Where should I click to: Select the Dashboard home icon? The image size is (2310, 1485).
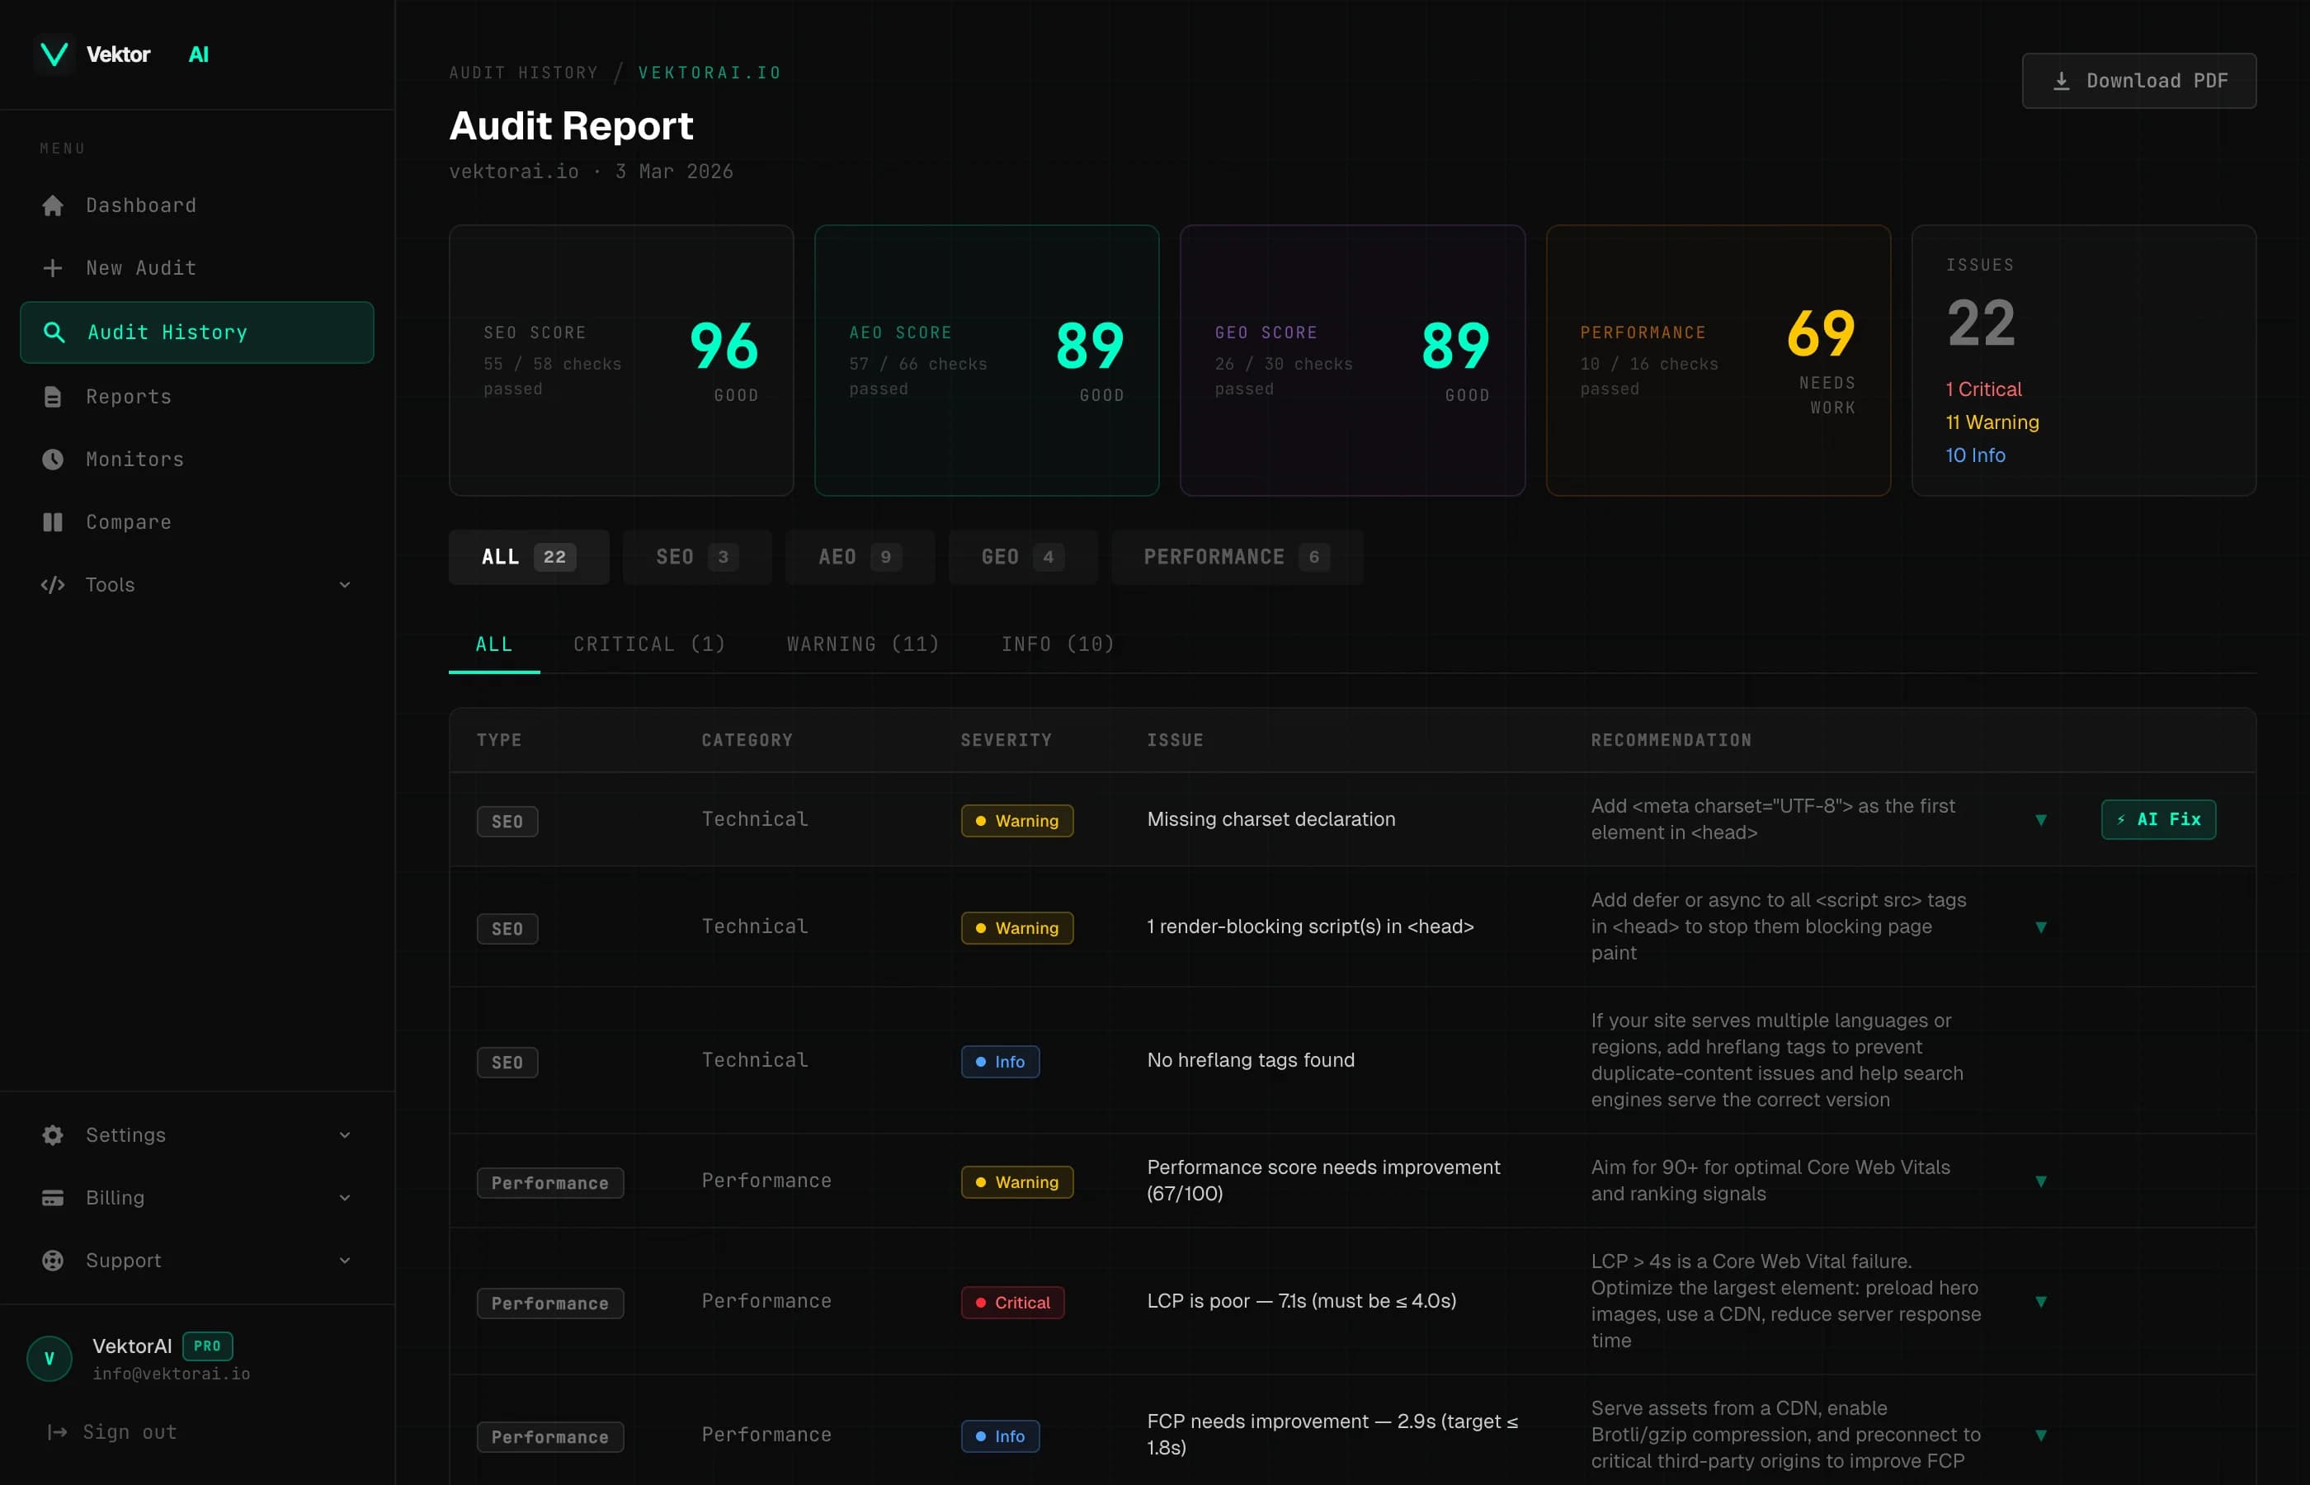[x=53, y=205]
